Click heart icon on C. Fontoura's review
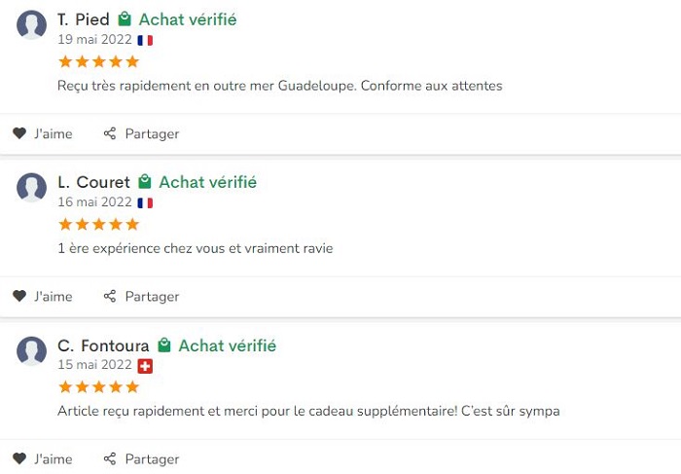This screenshot has width=681, height=474. coord(19,458)
